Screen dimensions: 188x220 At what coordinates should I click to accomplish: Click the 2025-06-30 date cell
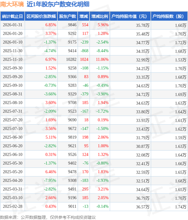click(x=12, y=137)
